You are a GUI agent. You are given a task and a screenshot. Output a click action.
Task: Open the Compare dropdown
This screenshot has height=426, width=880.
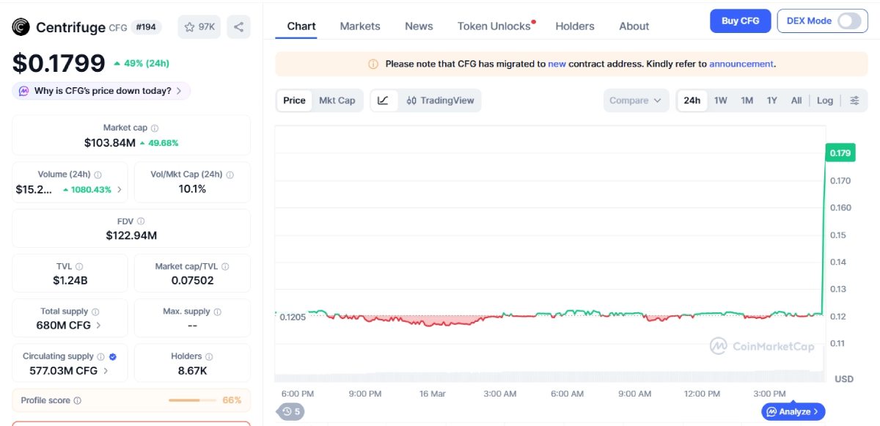click(x=636, y=100)
